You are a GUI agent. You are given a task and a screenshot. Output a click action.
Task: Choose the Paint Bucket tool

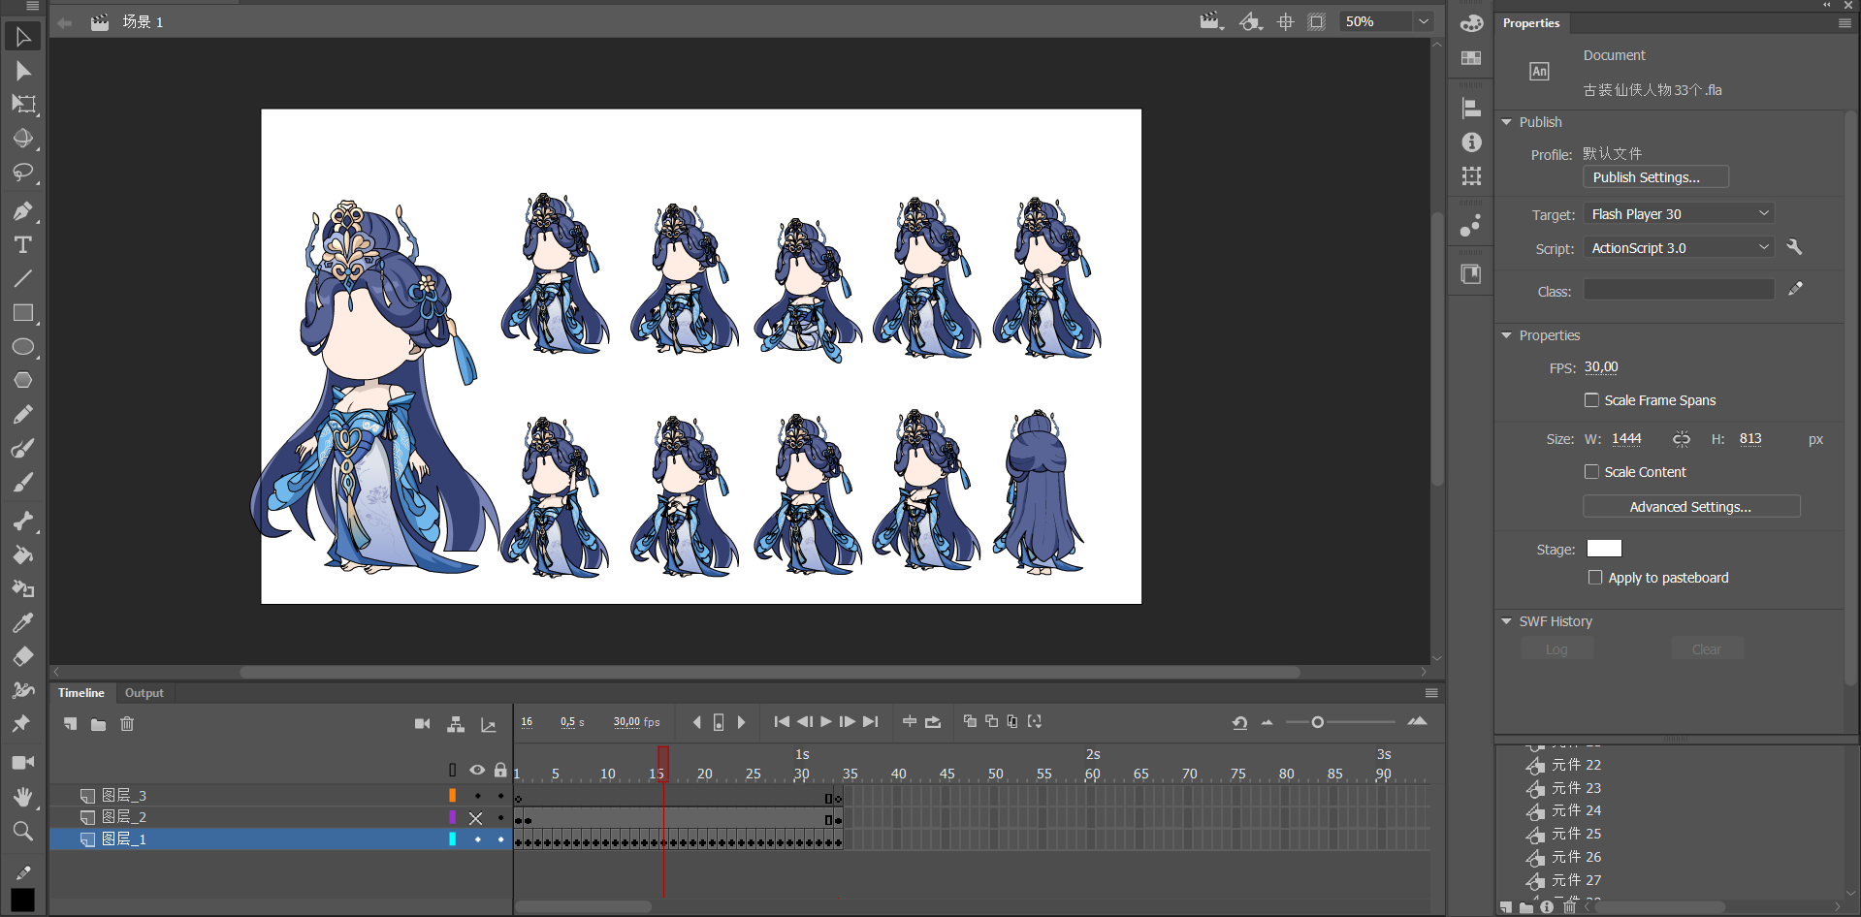pos(22,555)
